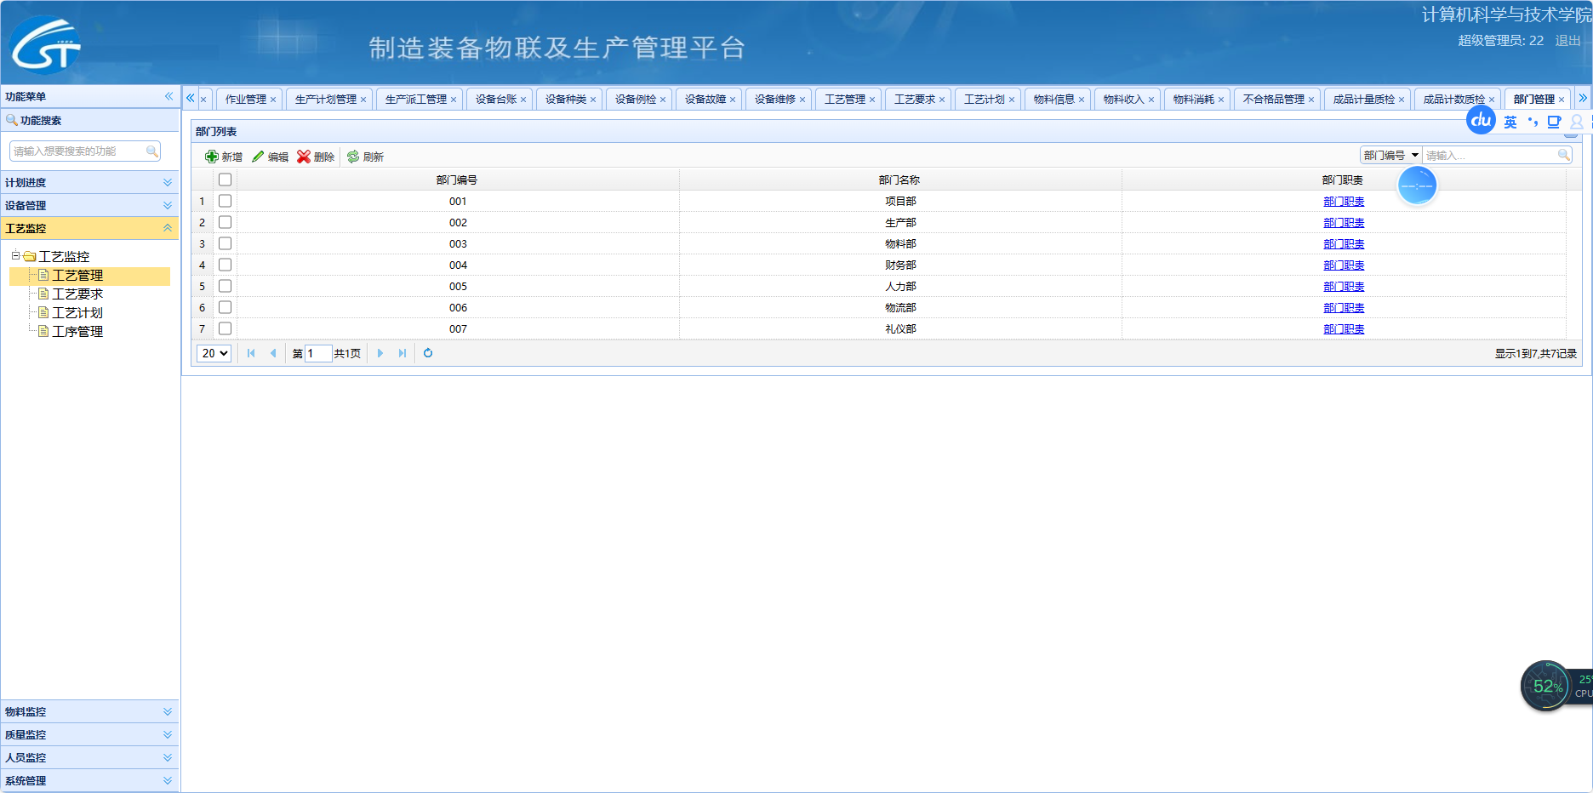Click the 部门编号 column header
Screen dimensions: 1593x793
(x=457, y=180)
